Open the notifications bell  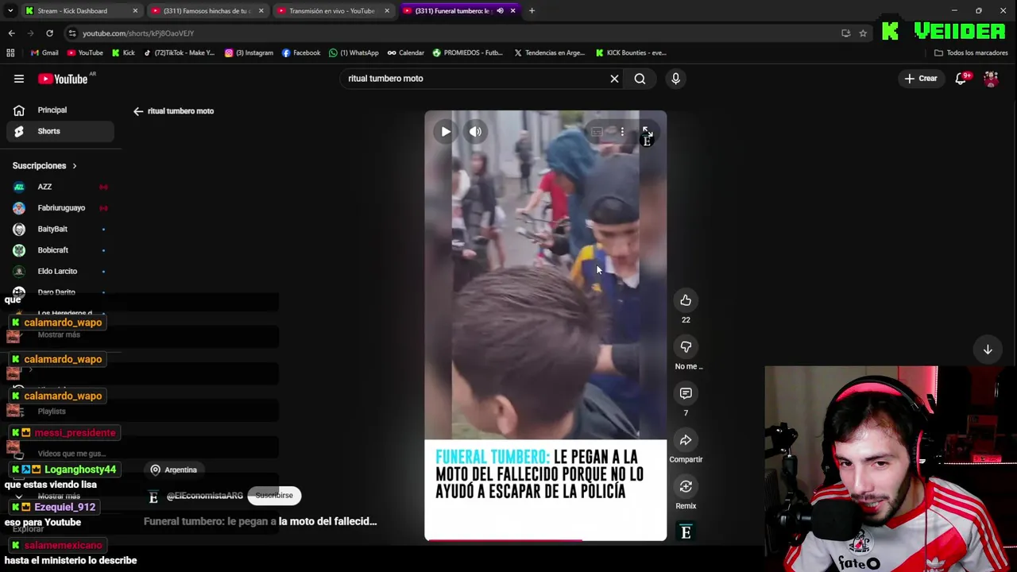961,79
